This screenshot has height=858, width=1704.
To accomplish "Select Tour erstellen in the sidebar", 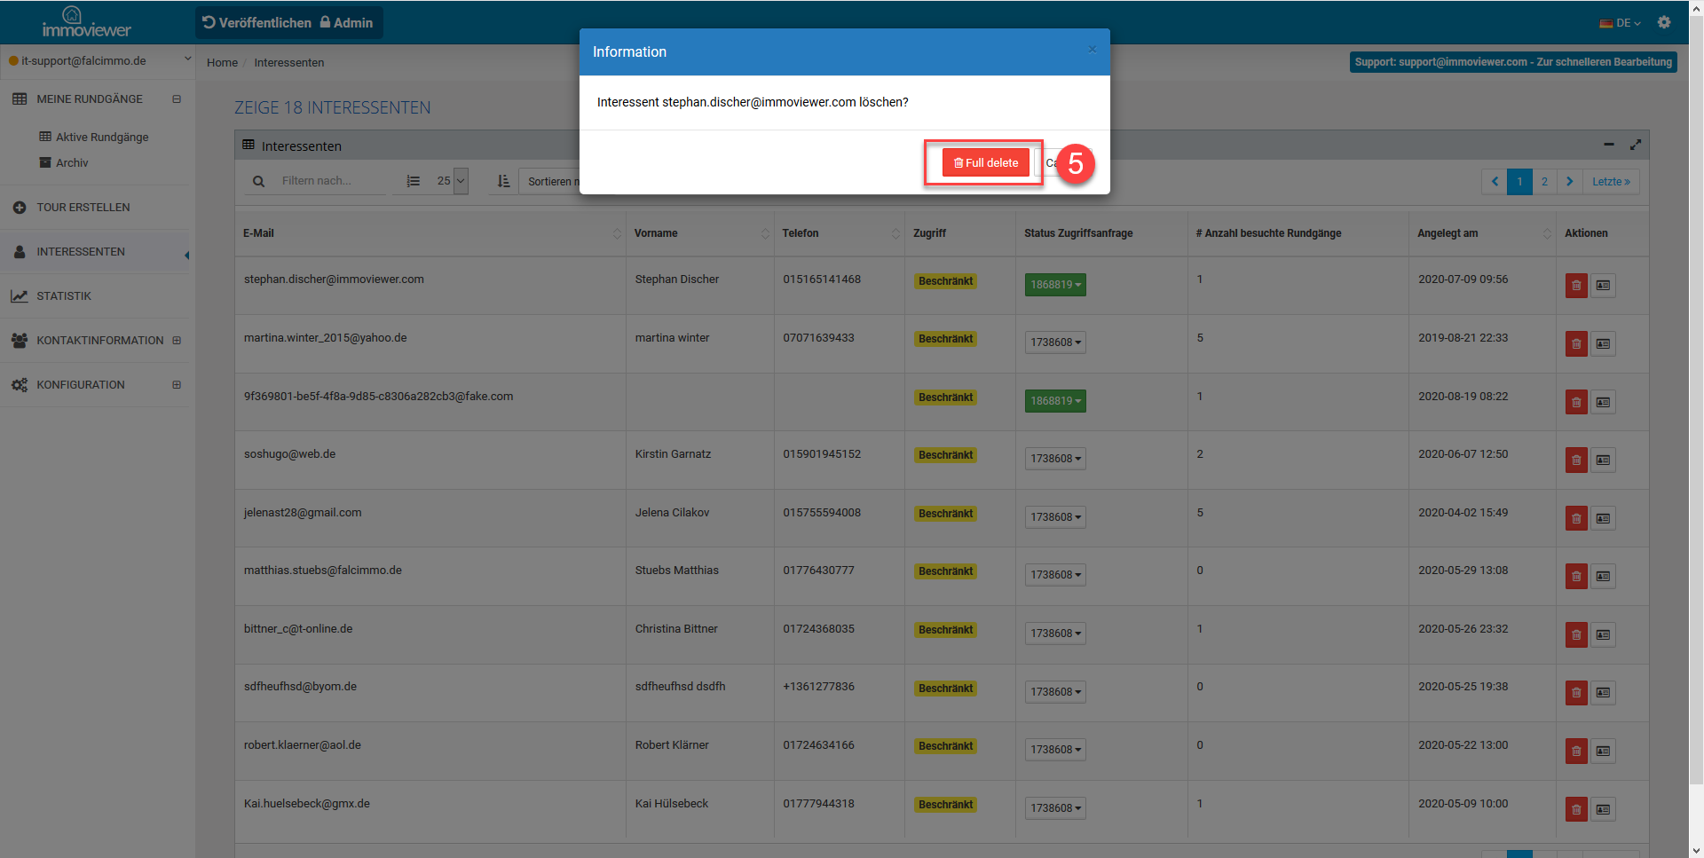I will (x=83, y=207).
